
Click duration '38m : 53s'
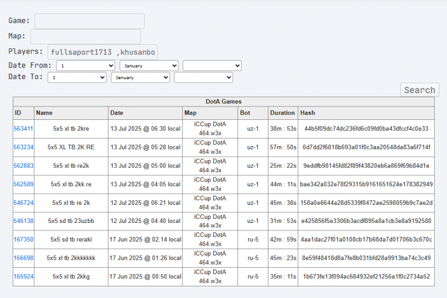283,129
